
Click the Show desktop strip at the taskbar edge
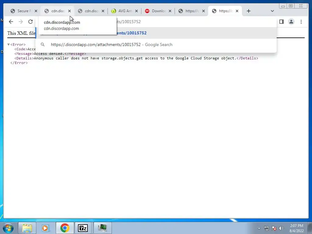click(x=310, y=228)
